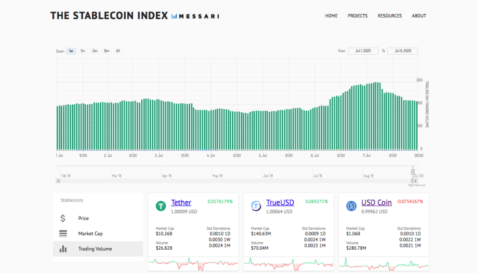Set chart zoom to 6m
This screenshot has height=273, width=478.
[x=106, y=51]
